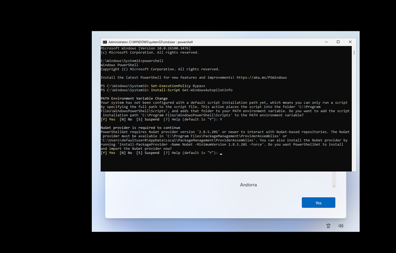
Task: Close the Administrator cmd.exe window
Action: [350, 42]
